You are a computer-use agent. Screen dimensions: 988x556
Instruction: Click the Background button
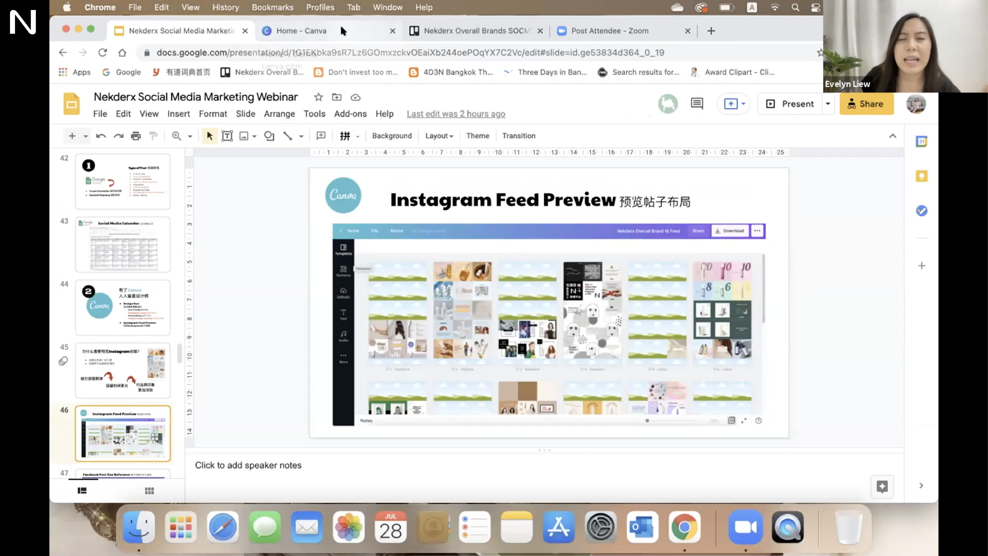point(392,136)
